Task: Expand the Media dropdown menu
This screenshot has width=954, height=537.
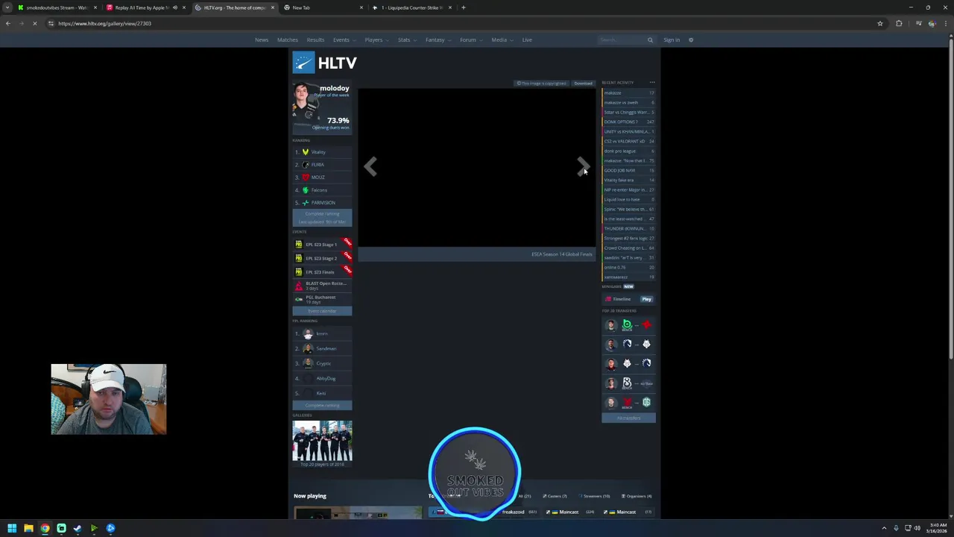Action: (x=502, y=40)
